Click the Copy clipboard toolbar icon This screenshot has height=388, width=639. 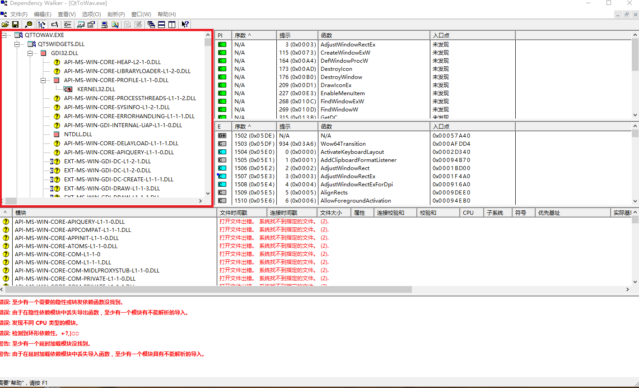coord(29,24)
